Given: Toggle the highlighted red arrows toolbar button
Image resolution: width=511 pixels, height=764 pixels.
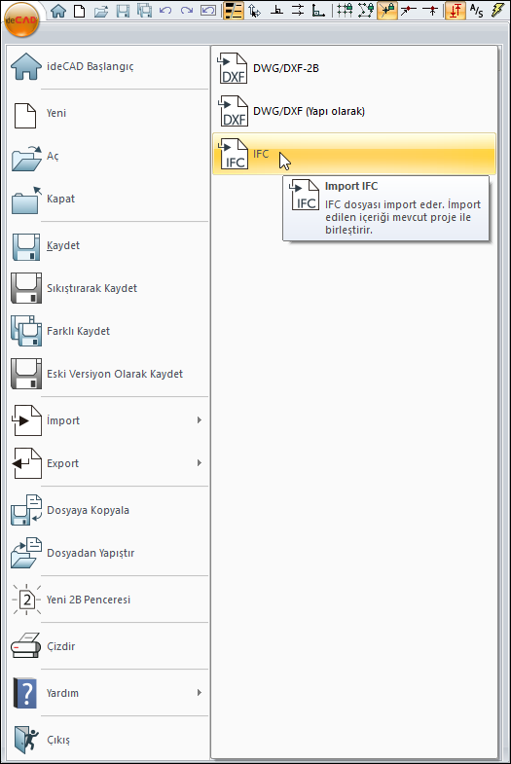Looking at the screenshot, I should pyautogui.click(x=455, y=11).
